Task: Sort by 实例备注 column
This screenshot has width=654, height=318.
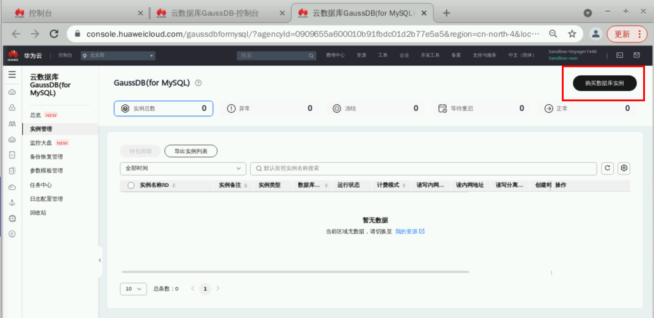Action: click(x=246, y=185)
